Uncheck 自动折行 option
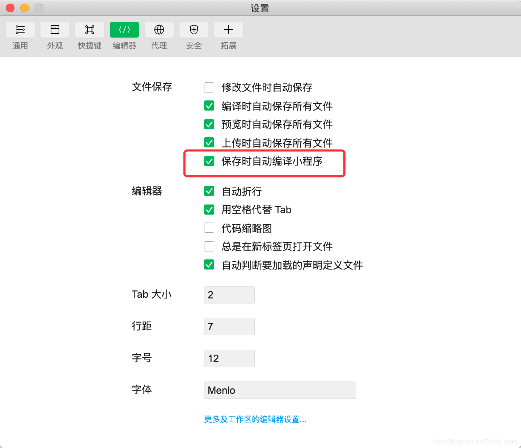This screenshot has height=448, width=521. 209,191
